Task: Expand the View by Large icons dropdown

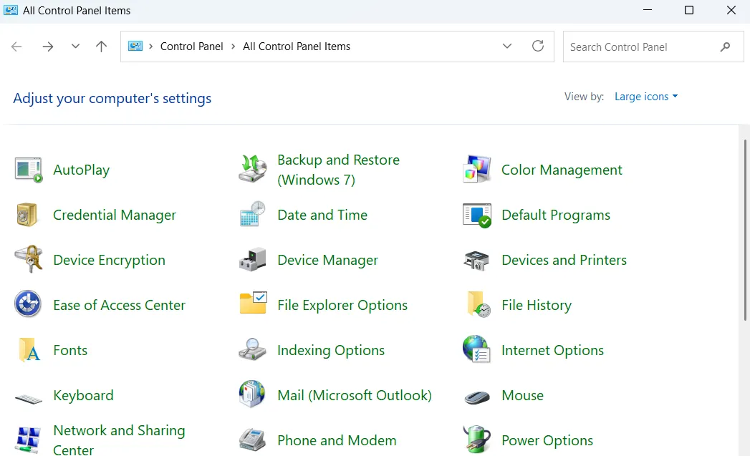Action: (x=645, y=97)
